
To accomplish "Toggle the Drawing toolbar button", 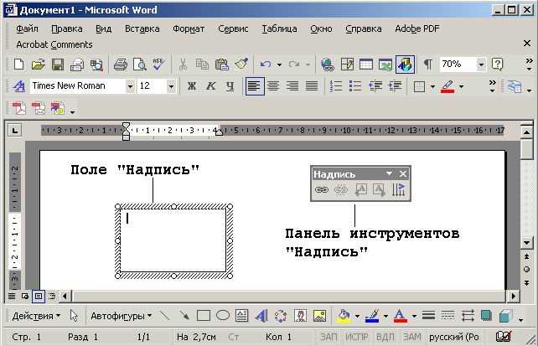I will tap(405, 65).
